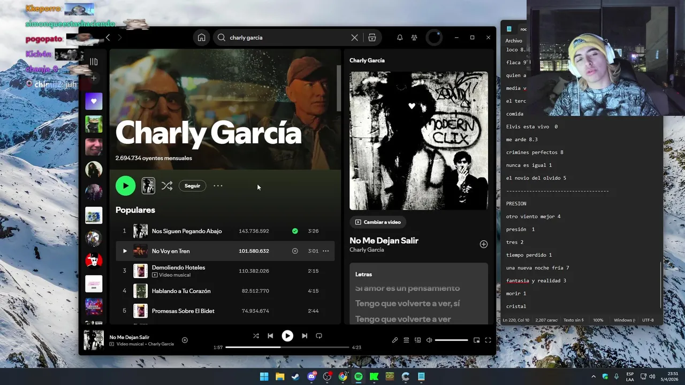Viewport: 685px width, 385px height.
Task: Mute with the speaker icon
Action: [x=429, y=340]
